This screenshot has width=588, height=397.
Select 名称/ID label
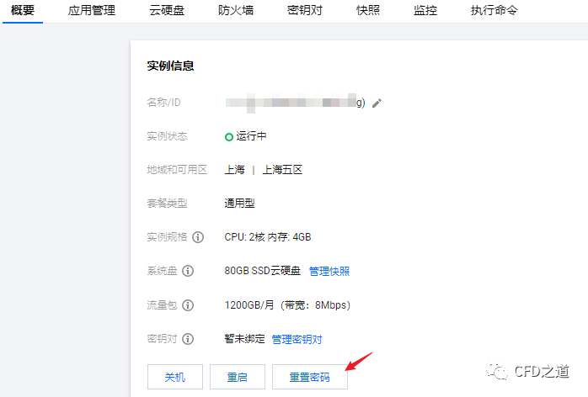164,103
